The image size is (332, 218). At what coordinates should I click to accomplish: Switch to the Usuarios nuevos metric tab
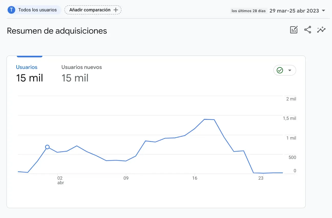point(81,67)
